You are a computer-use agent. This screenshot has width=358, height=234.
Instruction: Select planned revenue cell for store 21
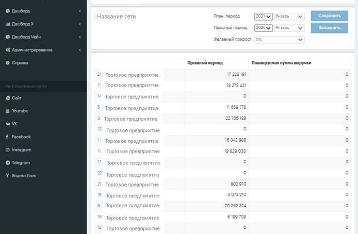[x=299, y=184]
